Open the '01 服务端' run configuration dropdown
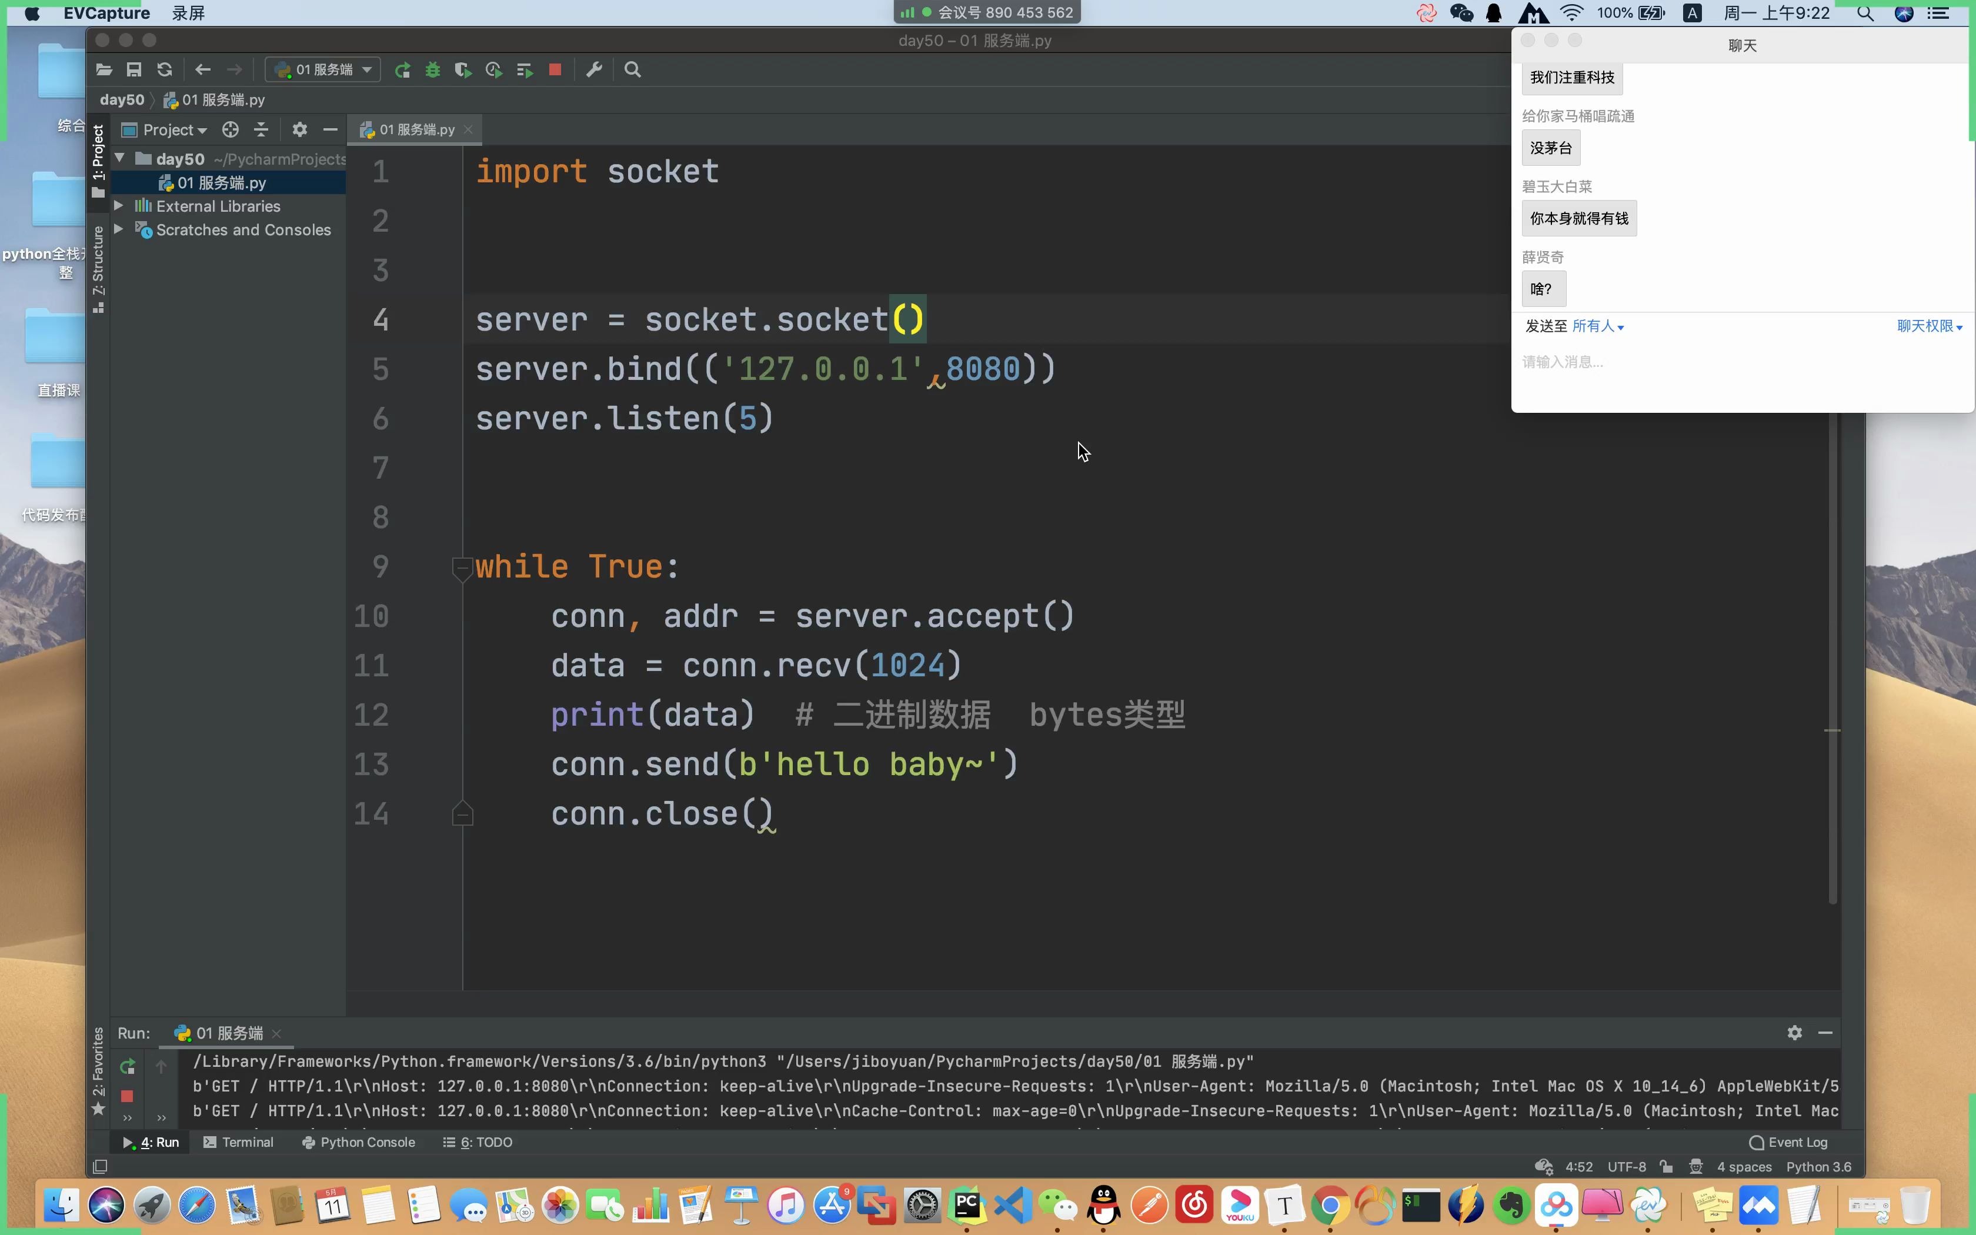This screenshot has height=1235, width=1976. pyautogui.click(x=322, y=70)
